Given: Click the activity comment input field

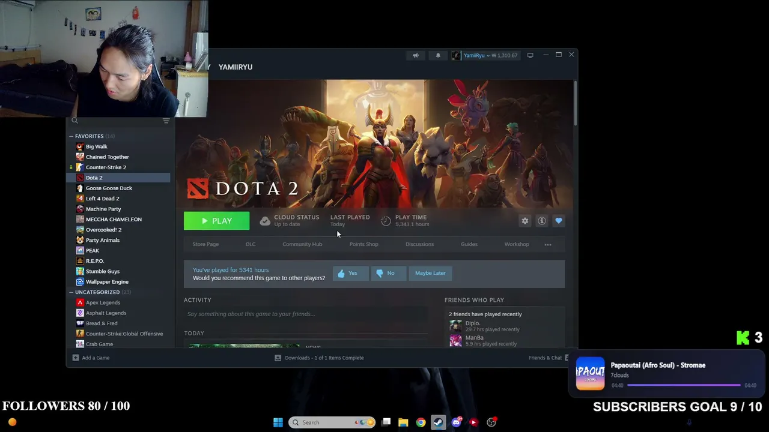Looking at the screenshot, I should tap(306, 314).
